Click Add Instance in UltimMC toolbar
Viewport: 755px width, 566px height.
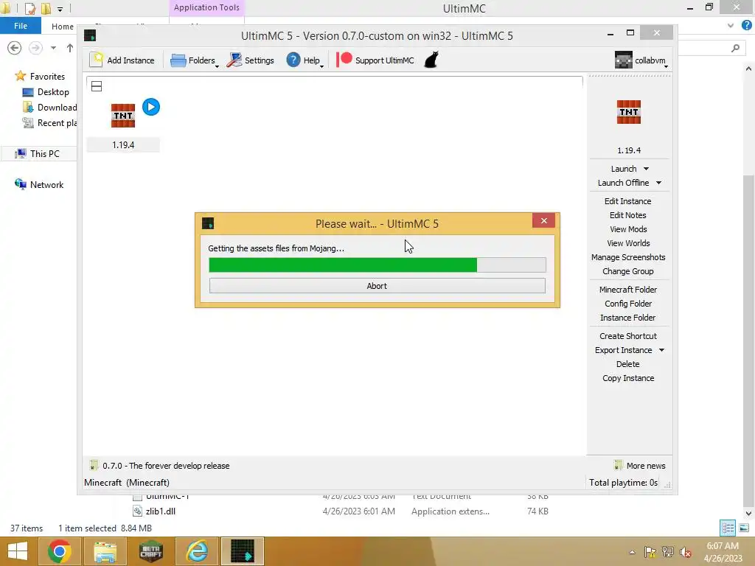(122, 60)
